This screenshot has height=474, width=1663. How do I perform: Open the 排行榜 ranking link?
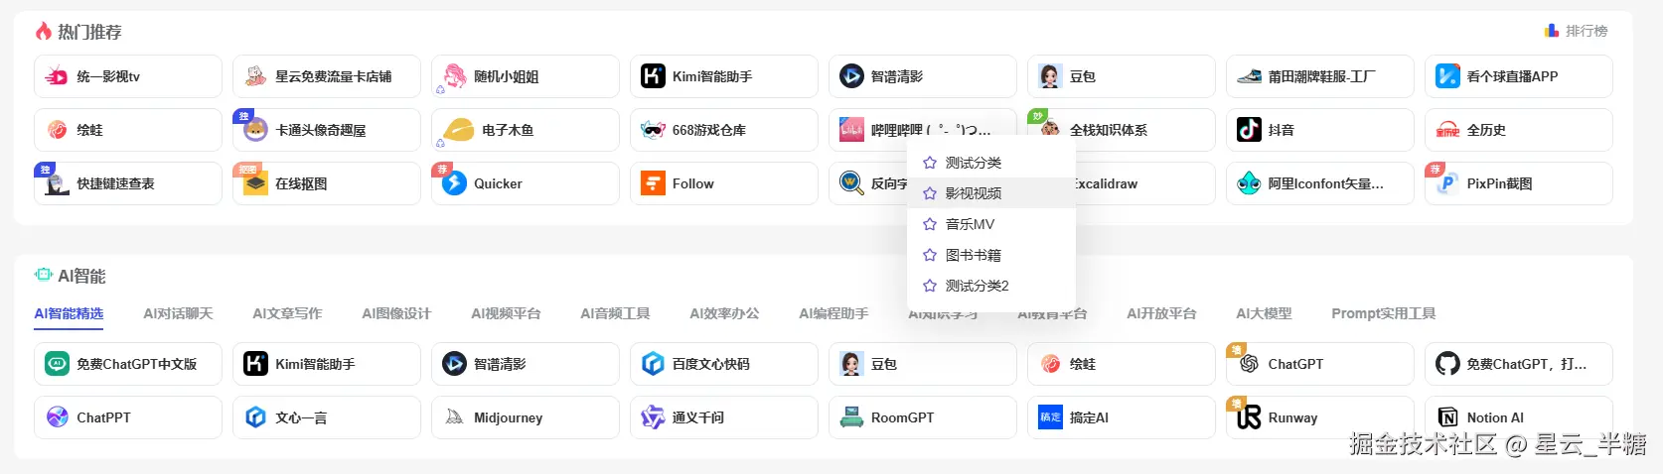click(x=1577, y=31)
